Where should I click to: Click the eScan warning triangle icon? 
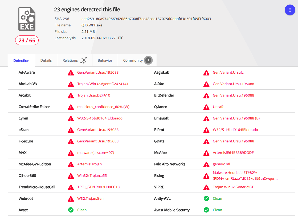tap(71, 130)
